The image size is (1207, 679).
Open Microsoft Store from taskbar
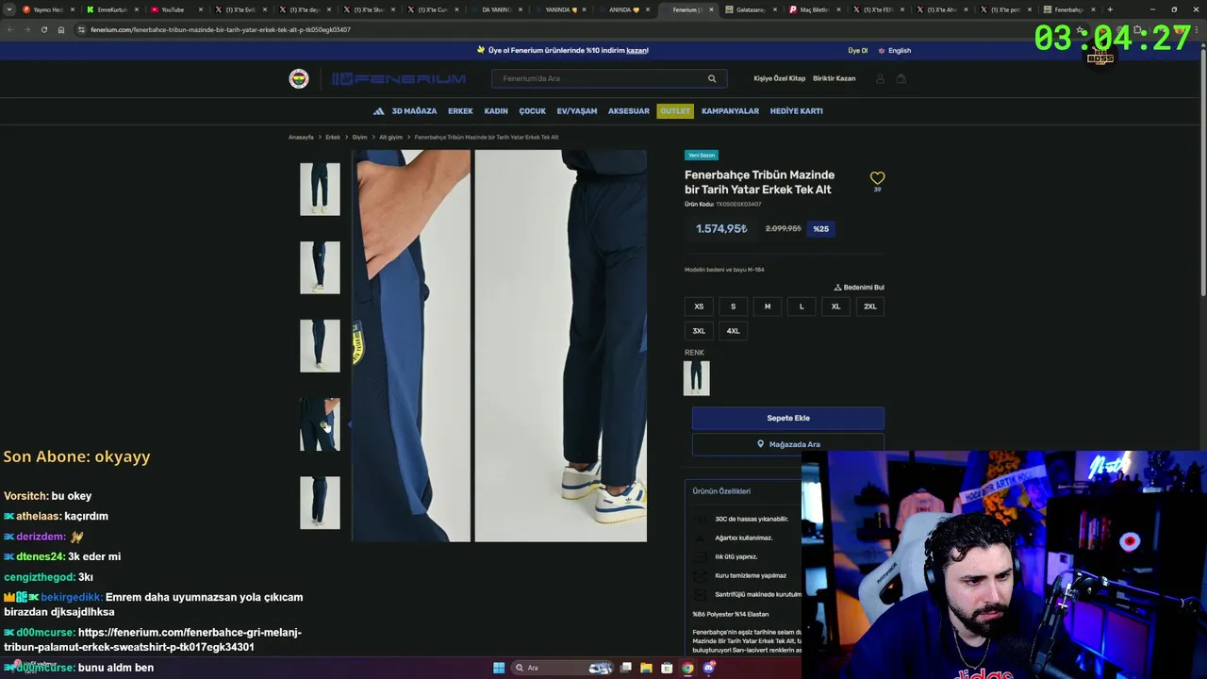(667, 668)
